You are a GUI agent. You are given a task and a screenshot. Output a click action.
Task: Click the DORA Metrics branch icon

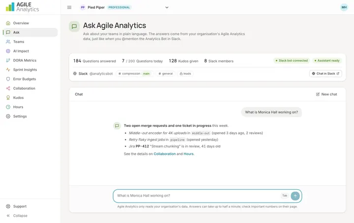point(8,60)
